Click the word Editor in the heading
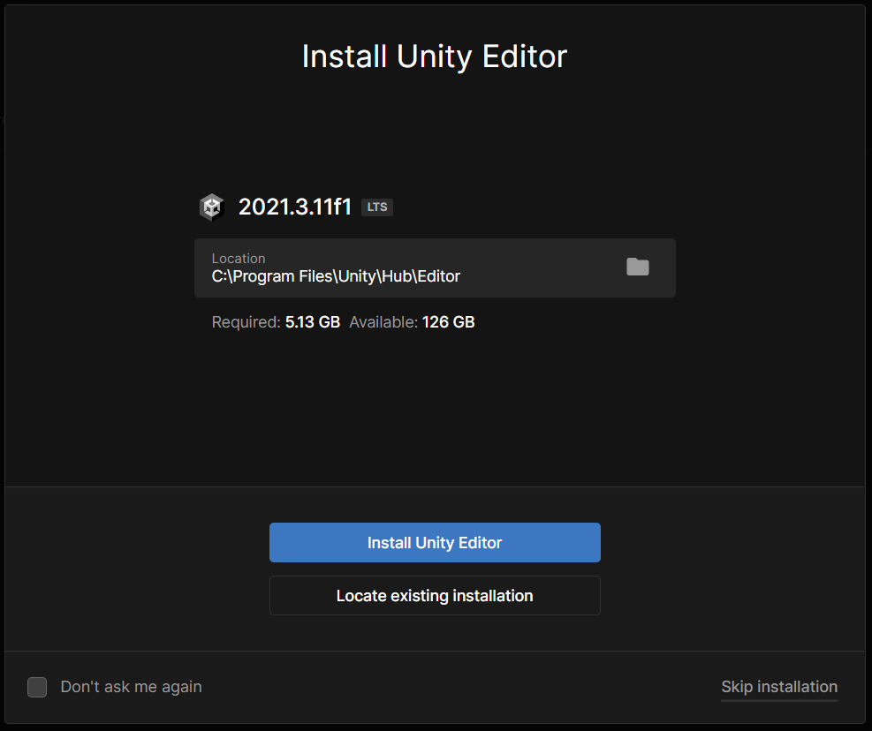The height and width of the screenshot is (731, 872). [x=525, y=57]
